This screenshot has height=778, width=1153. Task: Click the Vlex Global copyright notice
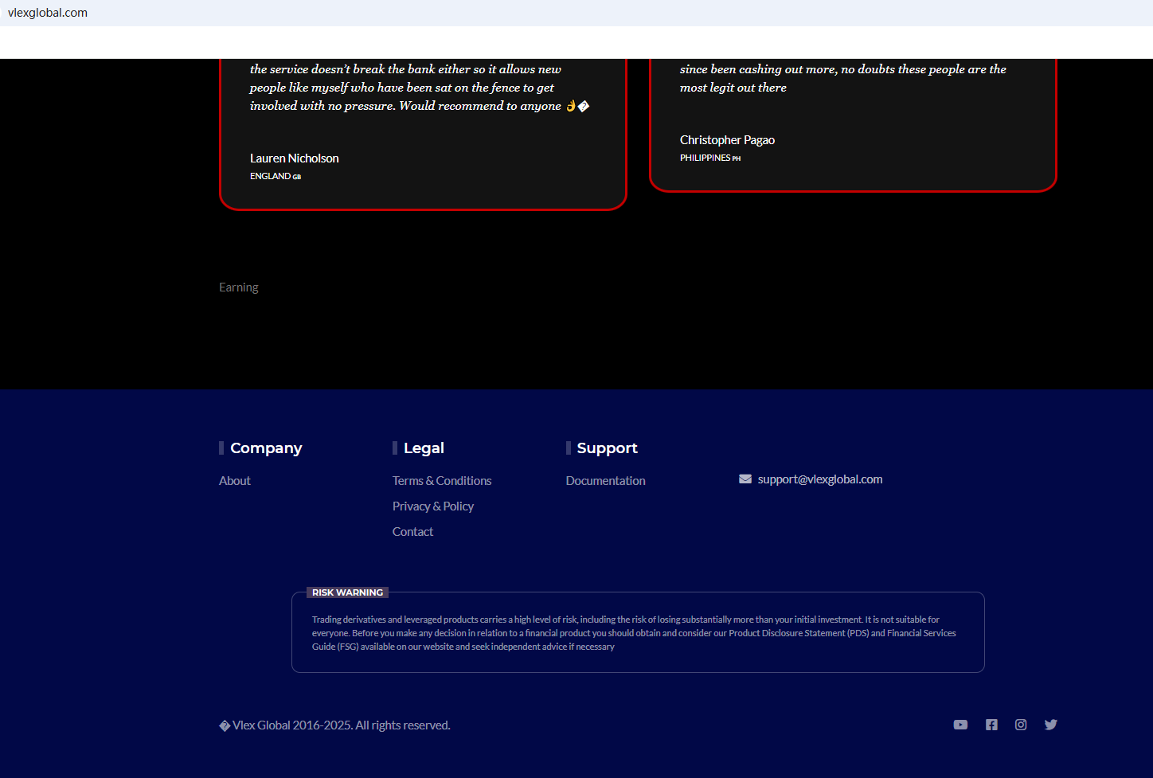coord(335,725)
